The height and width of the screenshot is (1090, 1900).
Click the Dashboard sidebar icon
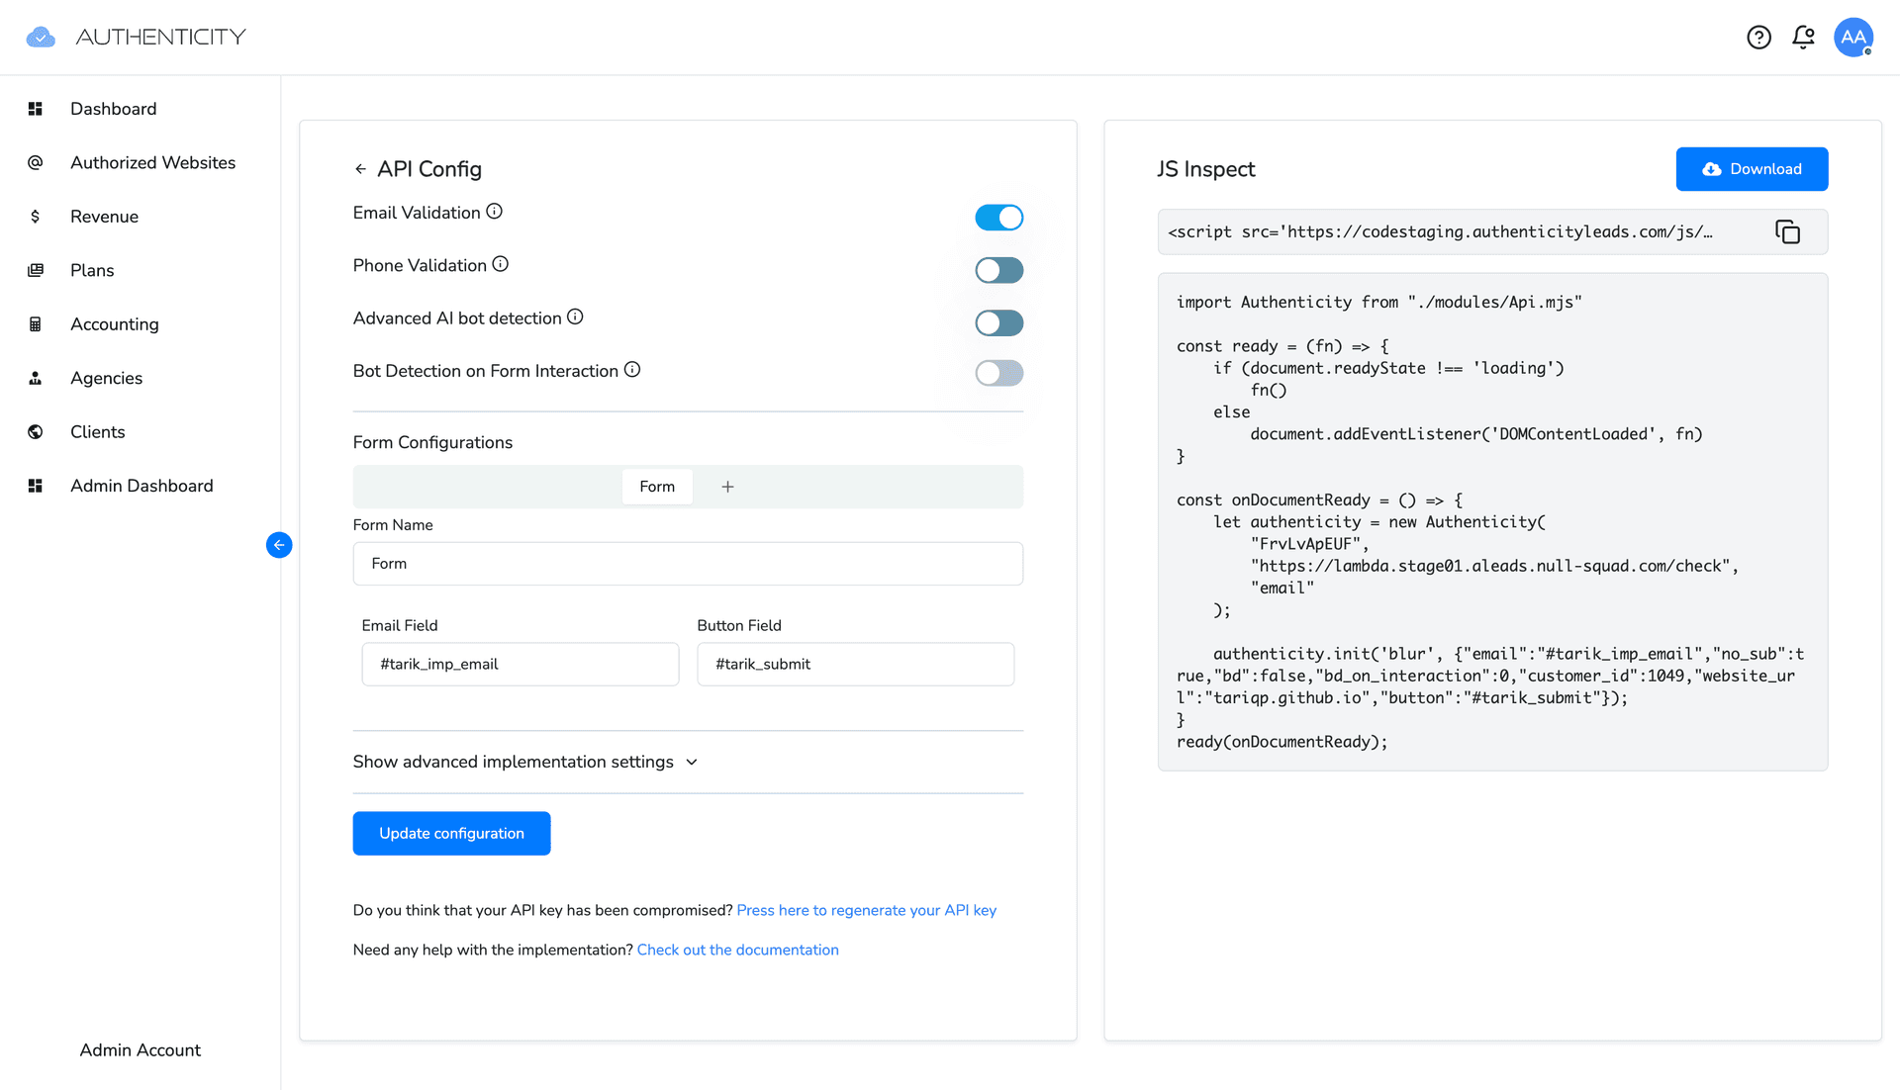coord(36,108)
